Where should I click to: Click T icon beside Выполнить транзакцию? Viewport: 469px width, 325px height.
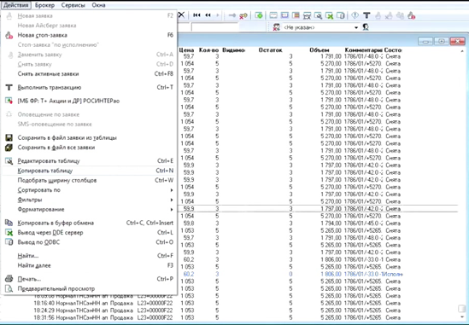[x=9, y=88]
